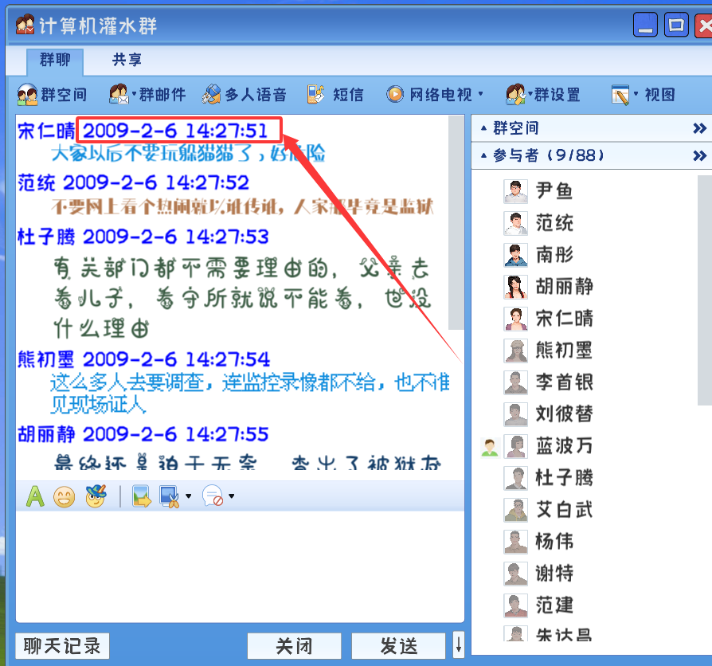Screen dimensions: 712x666
Task: Open the 群邮件 dropdown arrow
Action: click(x=134, y=93)
